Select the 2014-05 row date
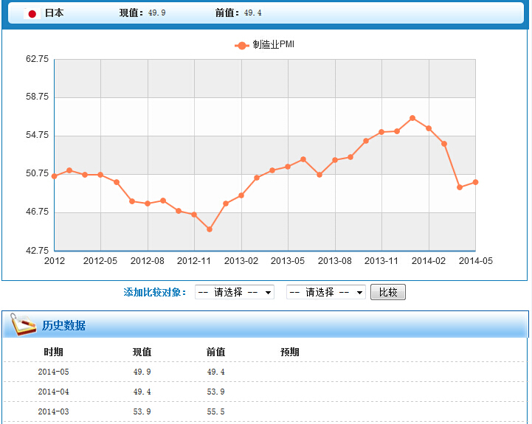This screenshot has height=424, width=532. [53, 372]
